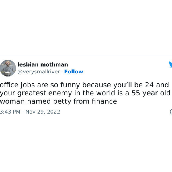This screenshot has height=172, width=172.
Task: Click the number 55 in the tweet
Action: [x=136, y=93]
